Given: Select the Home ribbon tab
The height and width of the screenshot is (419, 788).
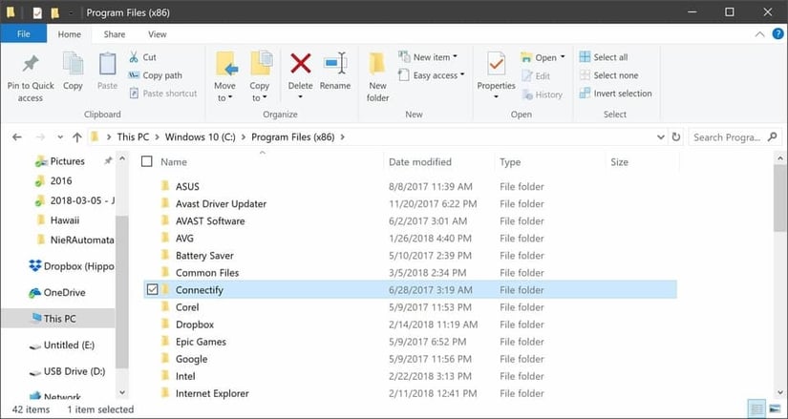Looking at the screenshot, I should coord(70,34).
